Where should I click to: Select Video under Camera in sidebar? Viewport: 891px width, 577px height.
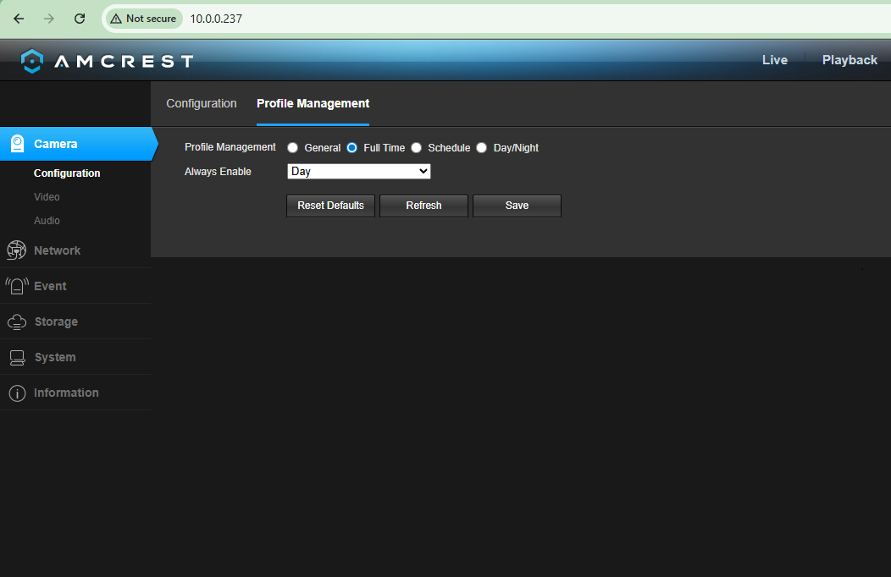(47, 197)
